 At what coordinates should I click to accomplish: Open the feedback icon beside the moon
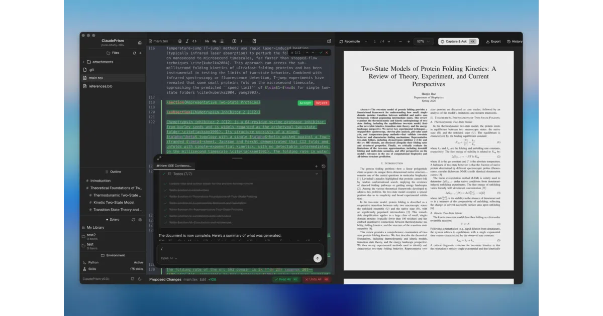132,279
